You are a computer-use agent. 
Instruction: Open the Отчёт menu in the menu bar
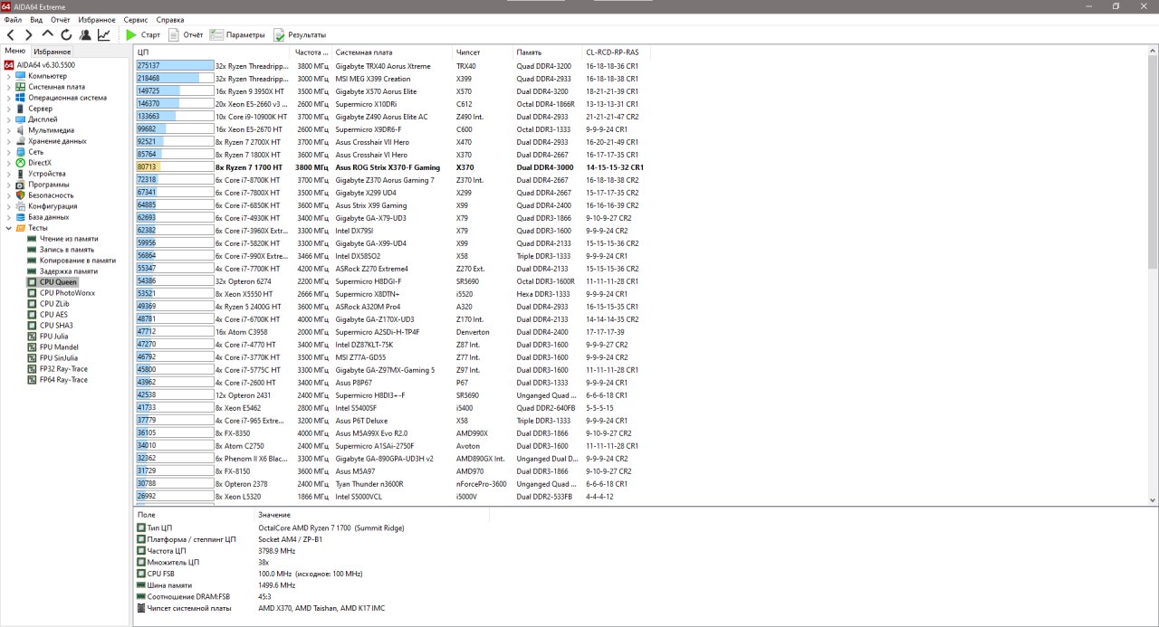[61, 19]
